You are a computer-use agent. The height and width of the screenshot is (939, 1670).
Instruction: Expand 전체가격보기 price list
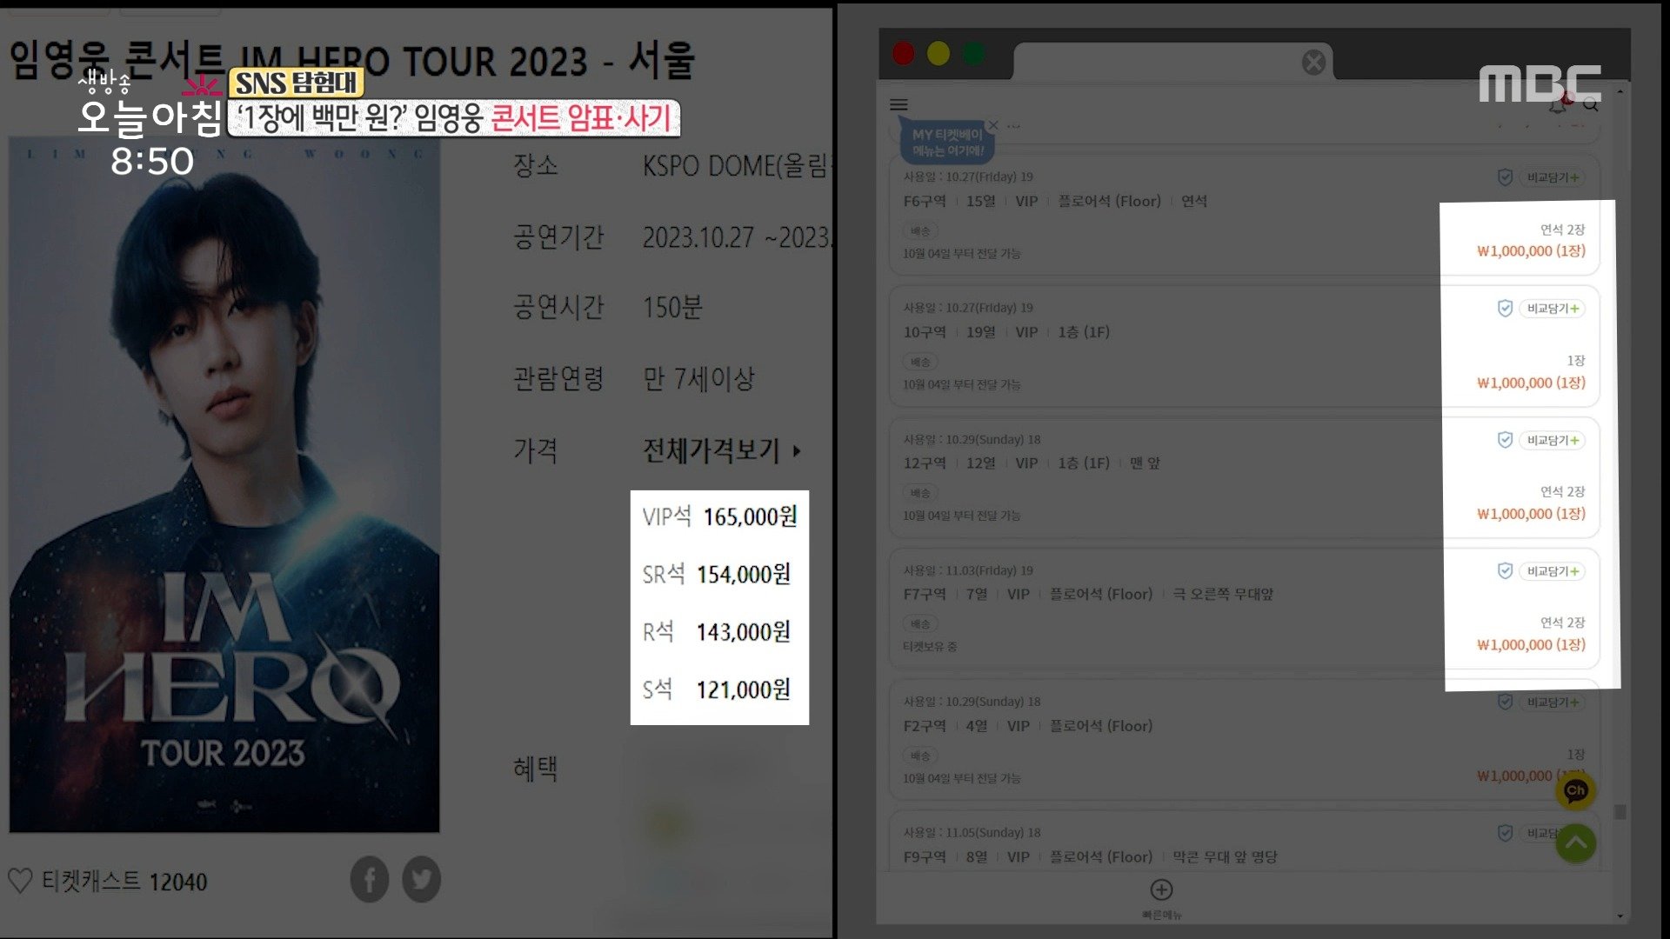tap(721, 450)
